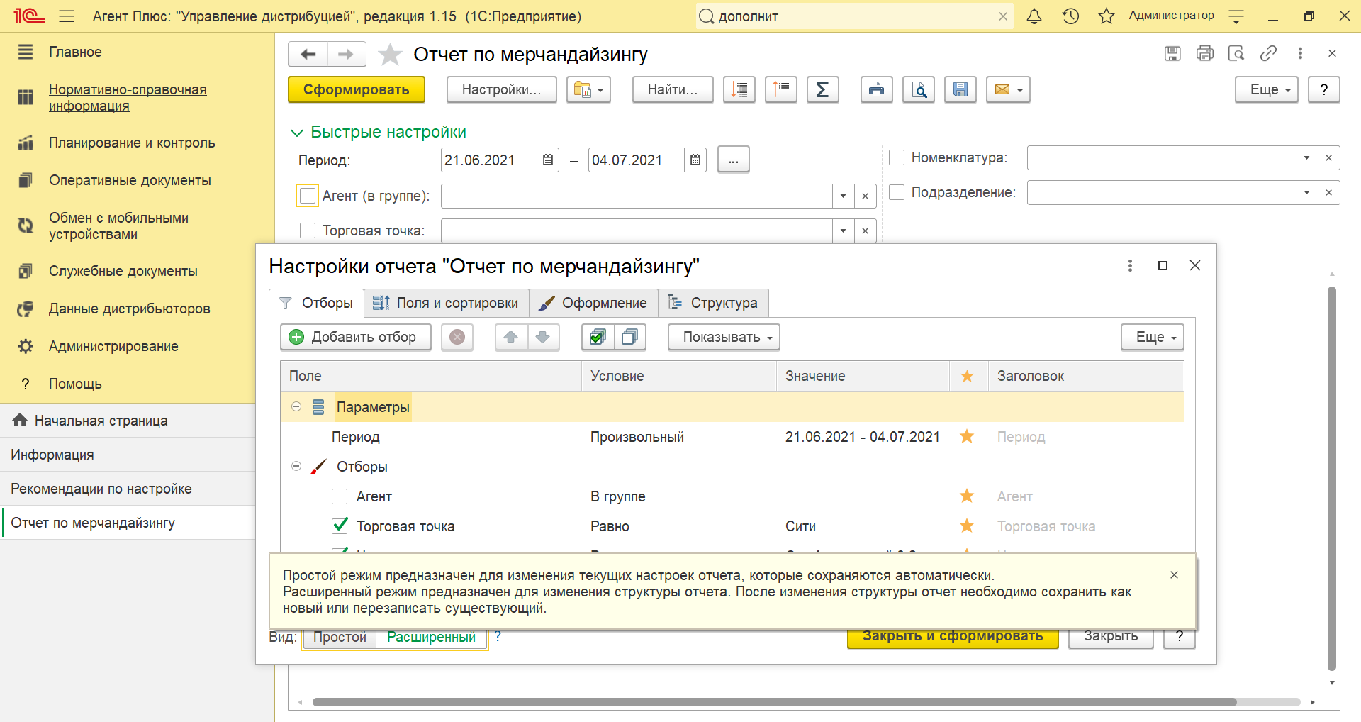
Task: Open the main hamburger menu
Action: pos(67,16)
